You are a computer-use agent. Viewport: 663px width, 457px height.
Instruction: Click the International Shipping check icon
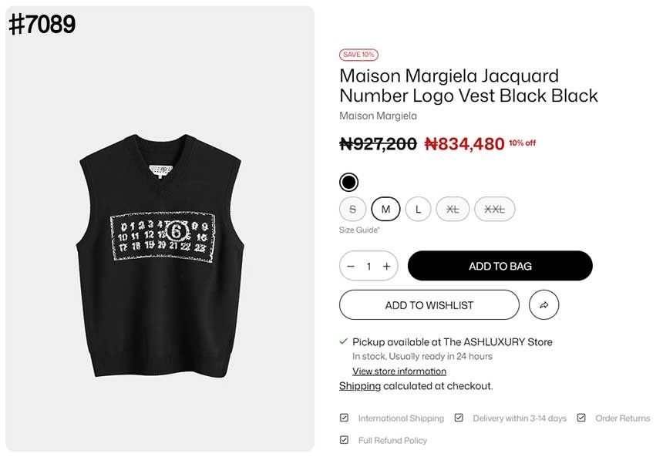pyautogui.click(x=345, y=418)
